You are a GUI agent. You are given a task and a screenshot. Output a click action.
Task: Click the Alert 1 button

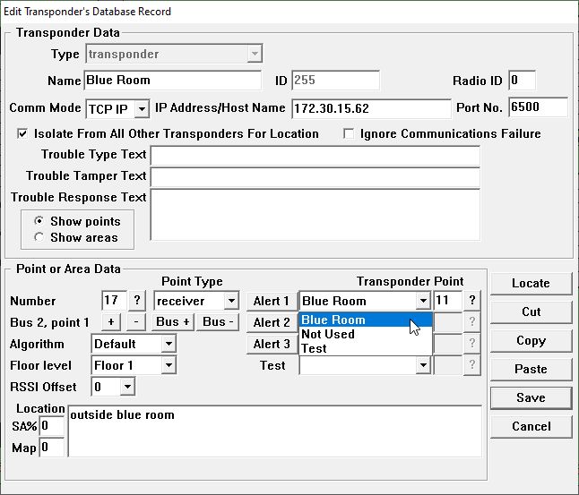(272, 301)
